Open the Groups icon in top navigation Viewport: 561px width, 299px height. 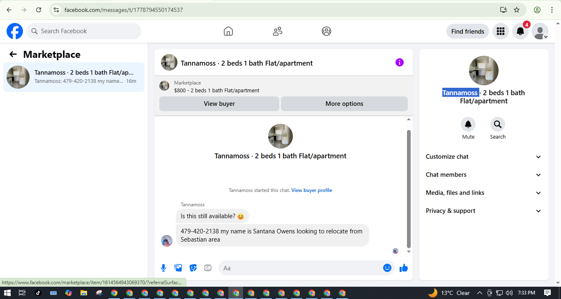(x=326, y=31)
